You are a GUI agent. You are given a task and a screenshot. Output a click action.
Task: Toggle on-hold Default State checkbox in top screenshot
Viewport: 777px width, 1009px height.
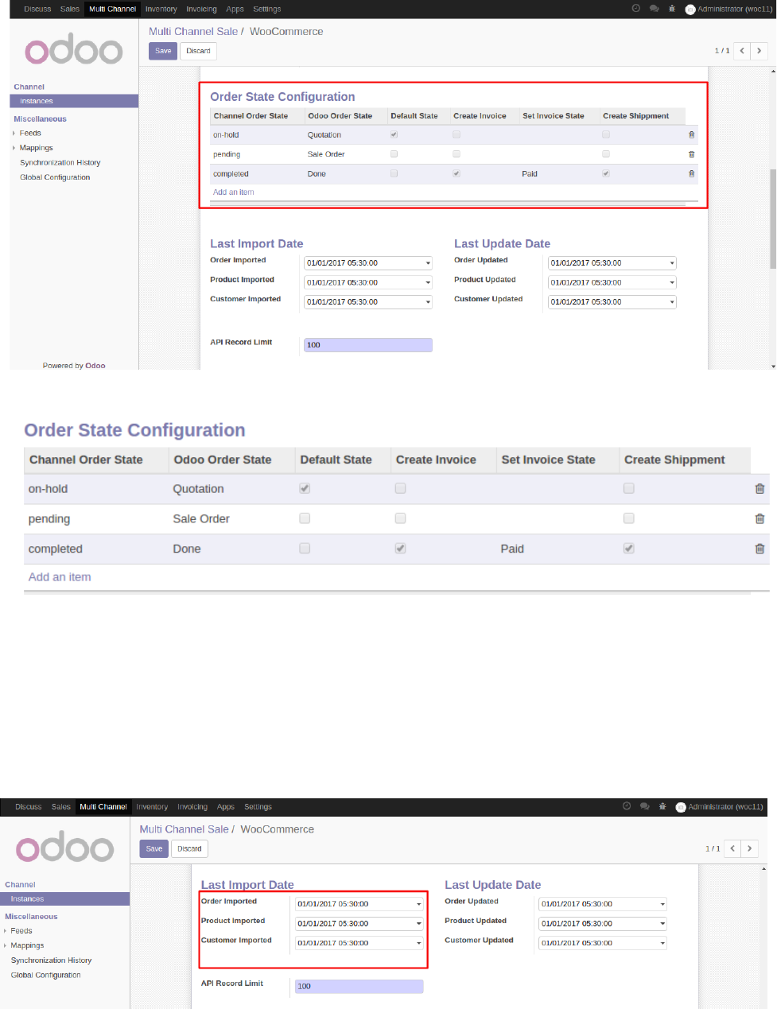[394, 134]
